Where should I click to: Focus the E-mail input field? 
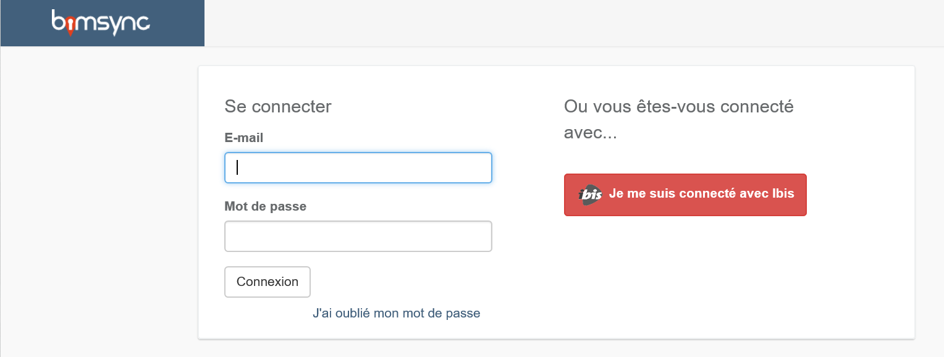(358, 167)
